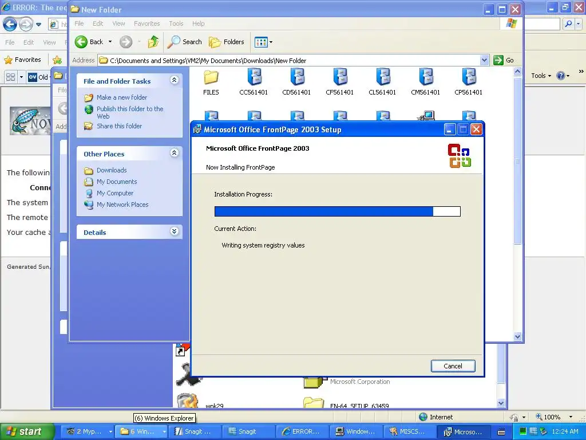
Task: Click Microsoft Corporation folder in back window
Action: (x=347, y=382)
